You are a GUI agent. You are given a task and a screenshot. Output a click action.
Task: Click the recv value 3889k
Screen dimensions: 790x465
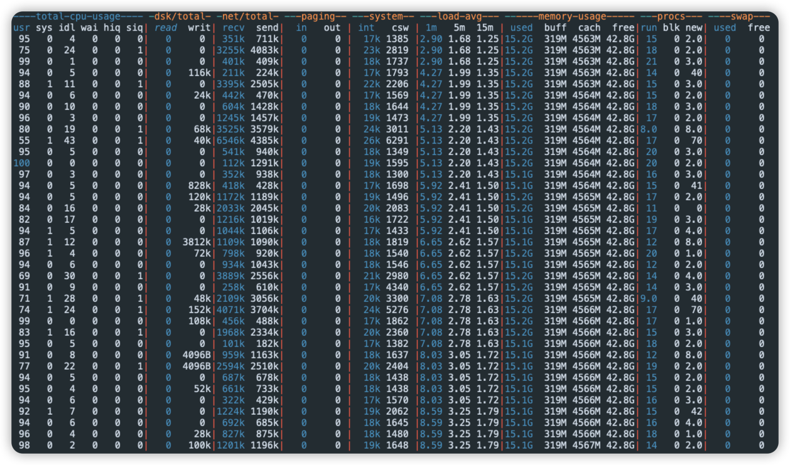(231, 276)
